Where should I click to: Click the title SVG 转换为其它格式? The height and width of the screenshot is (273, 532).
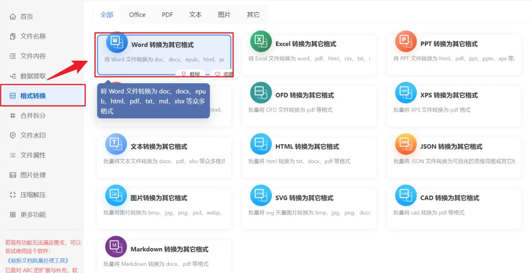point(304,198)
